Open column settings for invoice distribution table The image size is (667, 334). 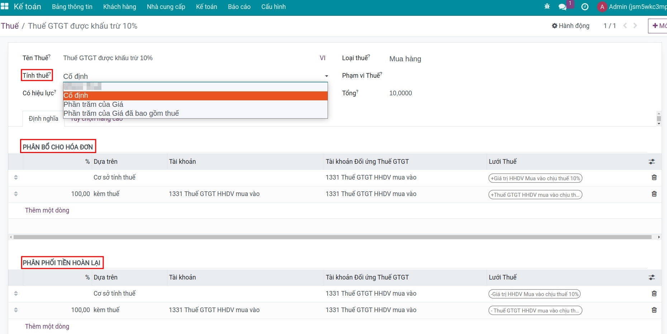point(652,162)
